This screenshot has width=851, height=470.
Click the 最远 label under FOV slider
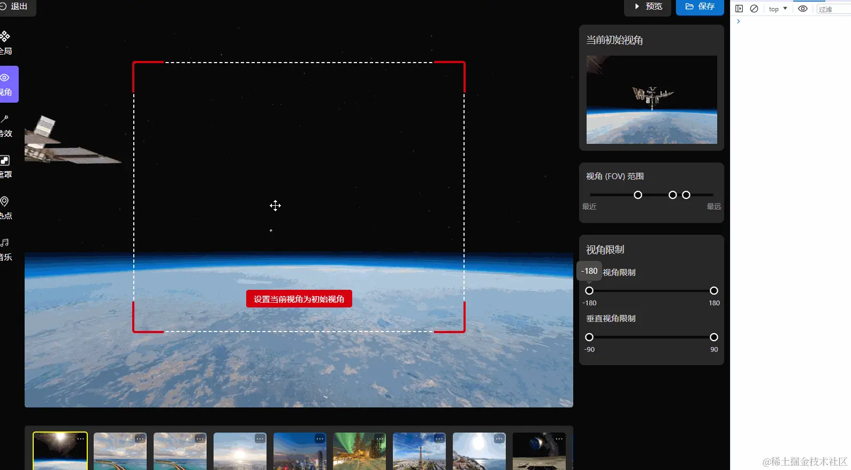[x=714, y=206]
